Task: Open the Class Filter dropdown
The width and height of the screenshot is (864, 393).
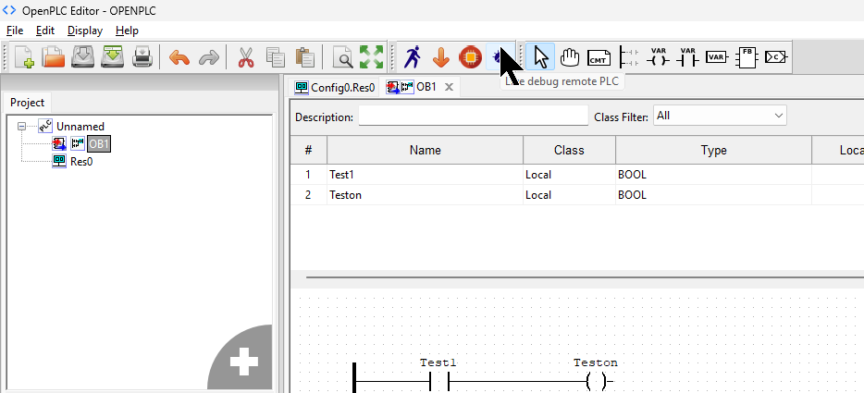Action: (x=720, y=116)
